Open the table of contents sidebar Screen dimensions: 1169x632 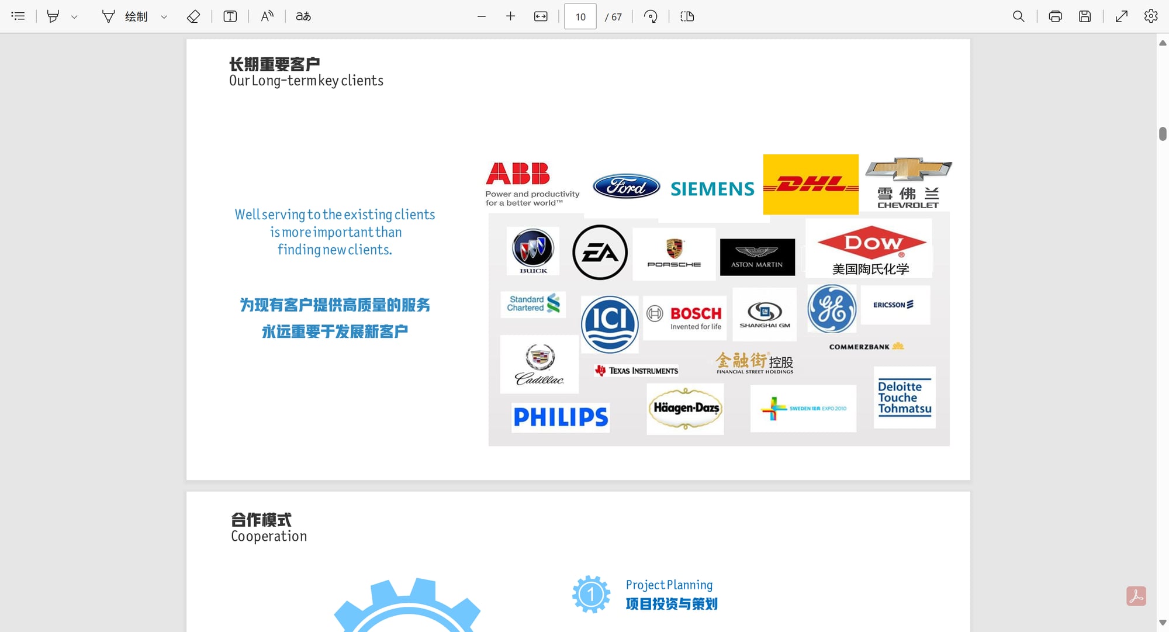pyautogui.click(x=18, y=16)
